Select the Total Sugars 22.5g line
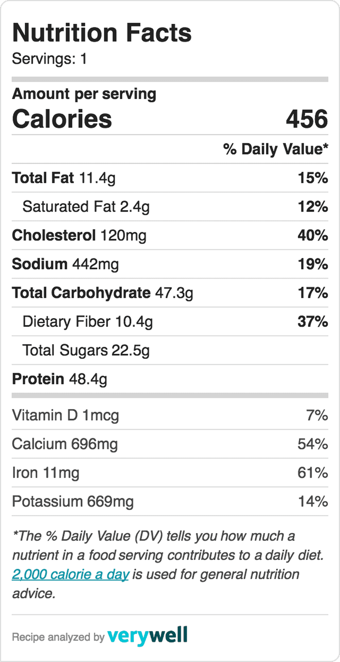This screenshot has width=340, height=662. (170, 350)
